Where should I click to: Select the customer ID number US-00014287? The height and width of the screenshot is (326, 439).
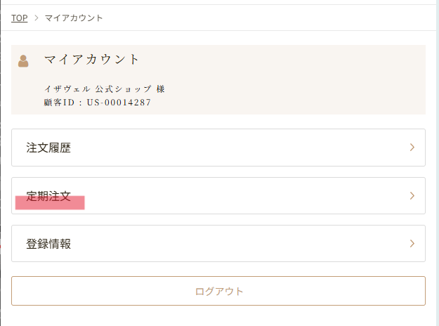point(119,103)
